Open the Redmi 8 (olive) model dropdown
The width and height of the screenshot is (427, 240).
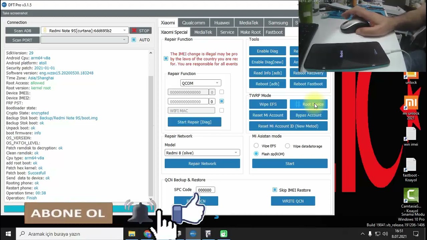[x=202, y=153]
